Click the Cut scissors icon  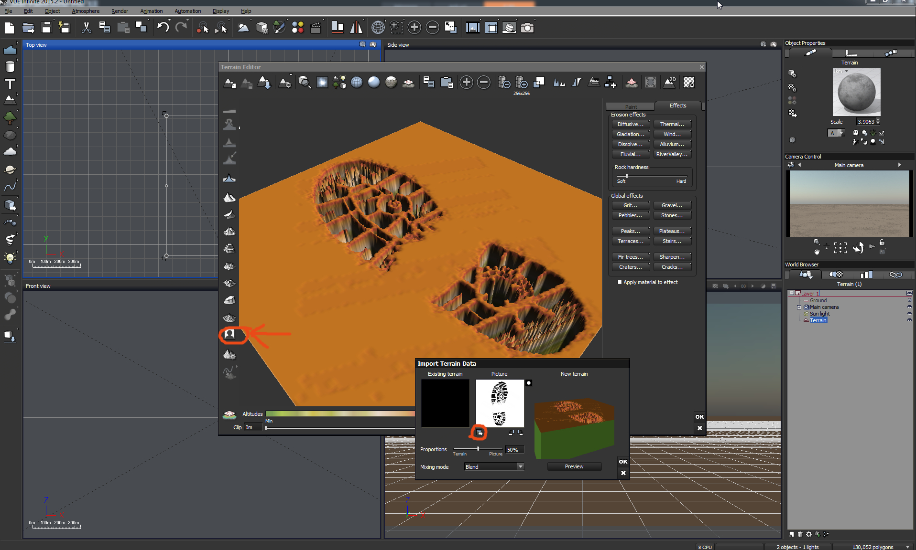pos(86,28)
